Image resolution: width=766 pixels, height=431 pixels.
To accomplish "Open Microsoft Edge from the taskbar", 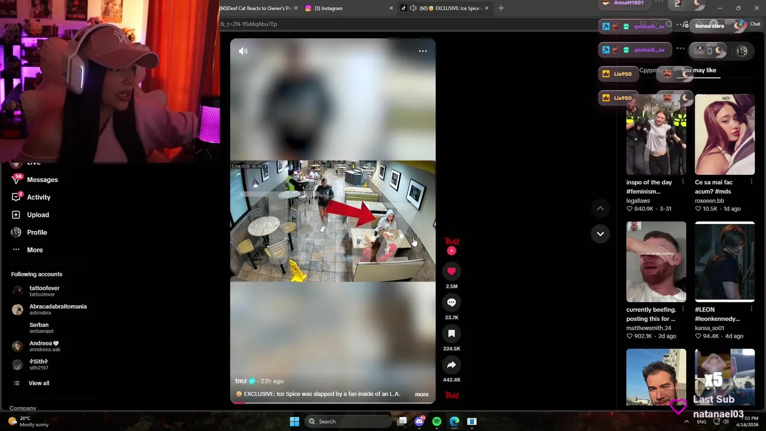I will click(x=454, y=421).
